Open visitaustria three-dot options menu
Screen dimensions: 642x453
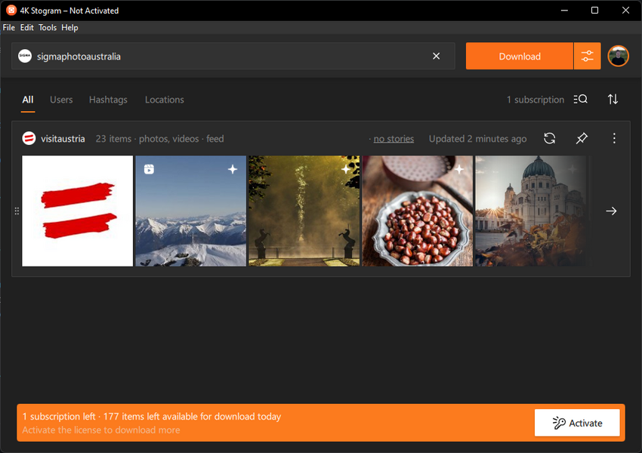coord(614,138)
